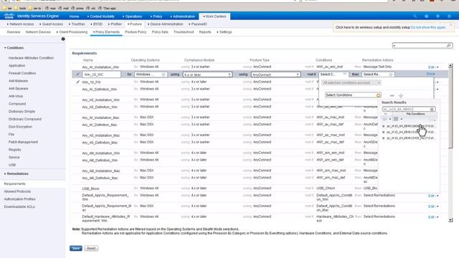The image size is (459, 258).
Task: Open the help icon in the header
Action: (x=427, y=16)
